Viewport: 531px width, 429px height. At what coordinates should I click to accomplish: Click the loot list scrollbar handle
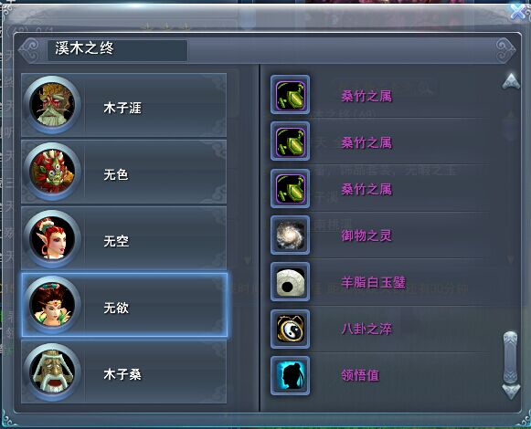(x=511, y=358)
